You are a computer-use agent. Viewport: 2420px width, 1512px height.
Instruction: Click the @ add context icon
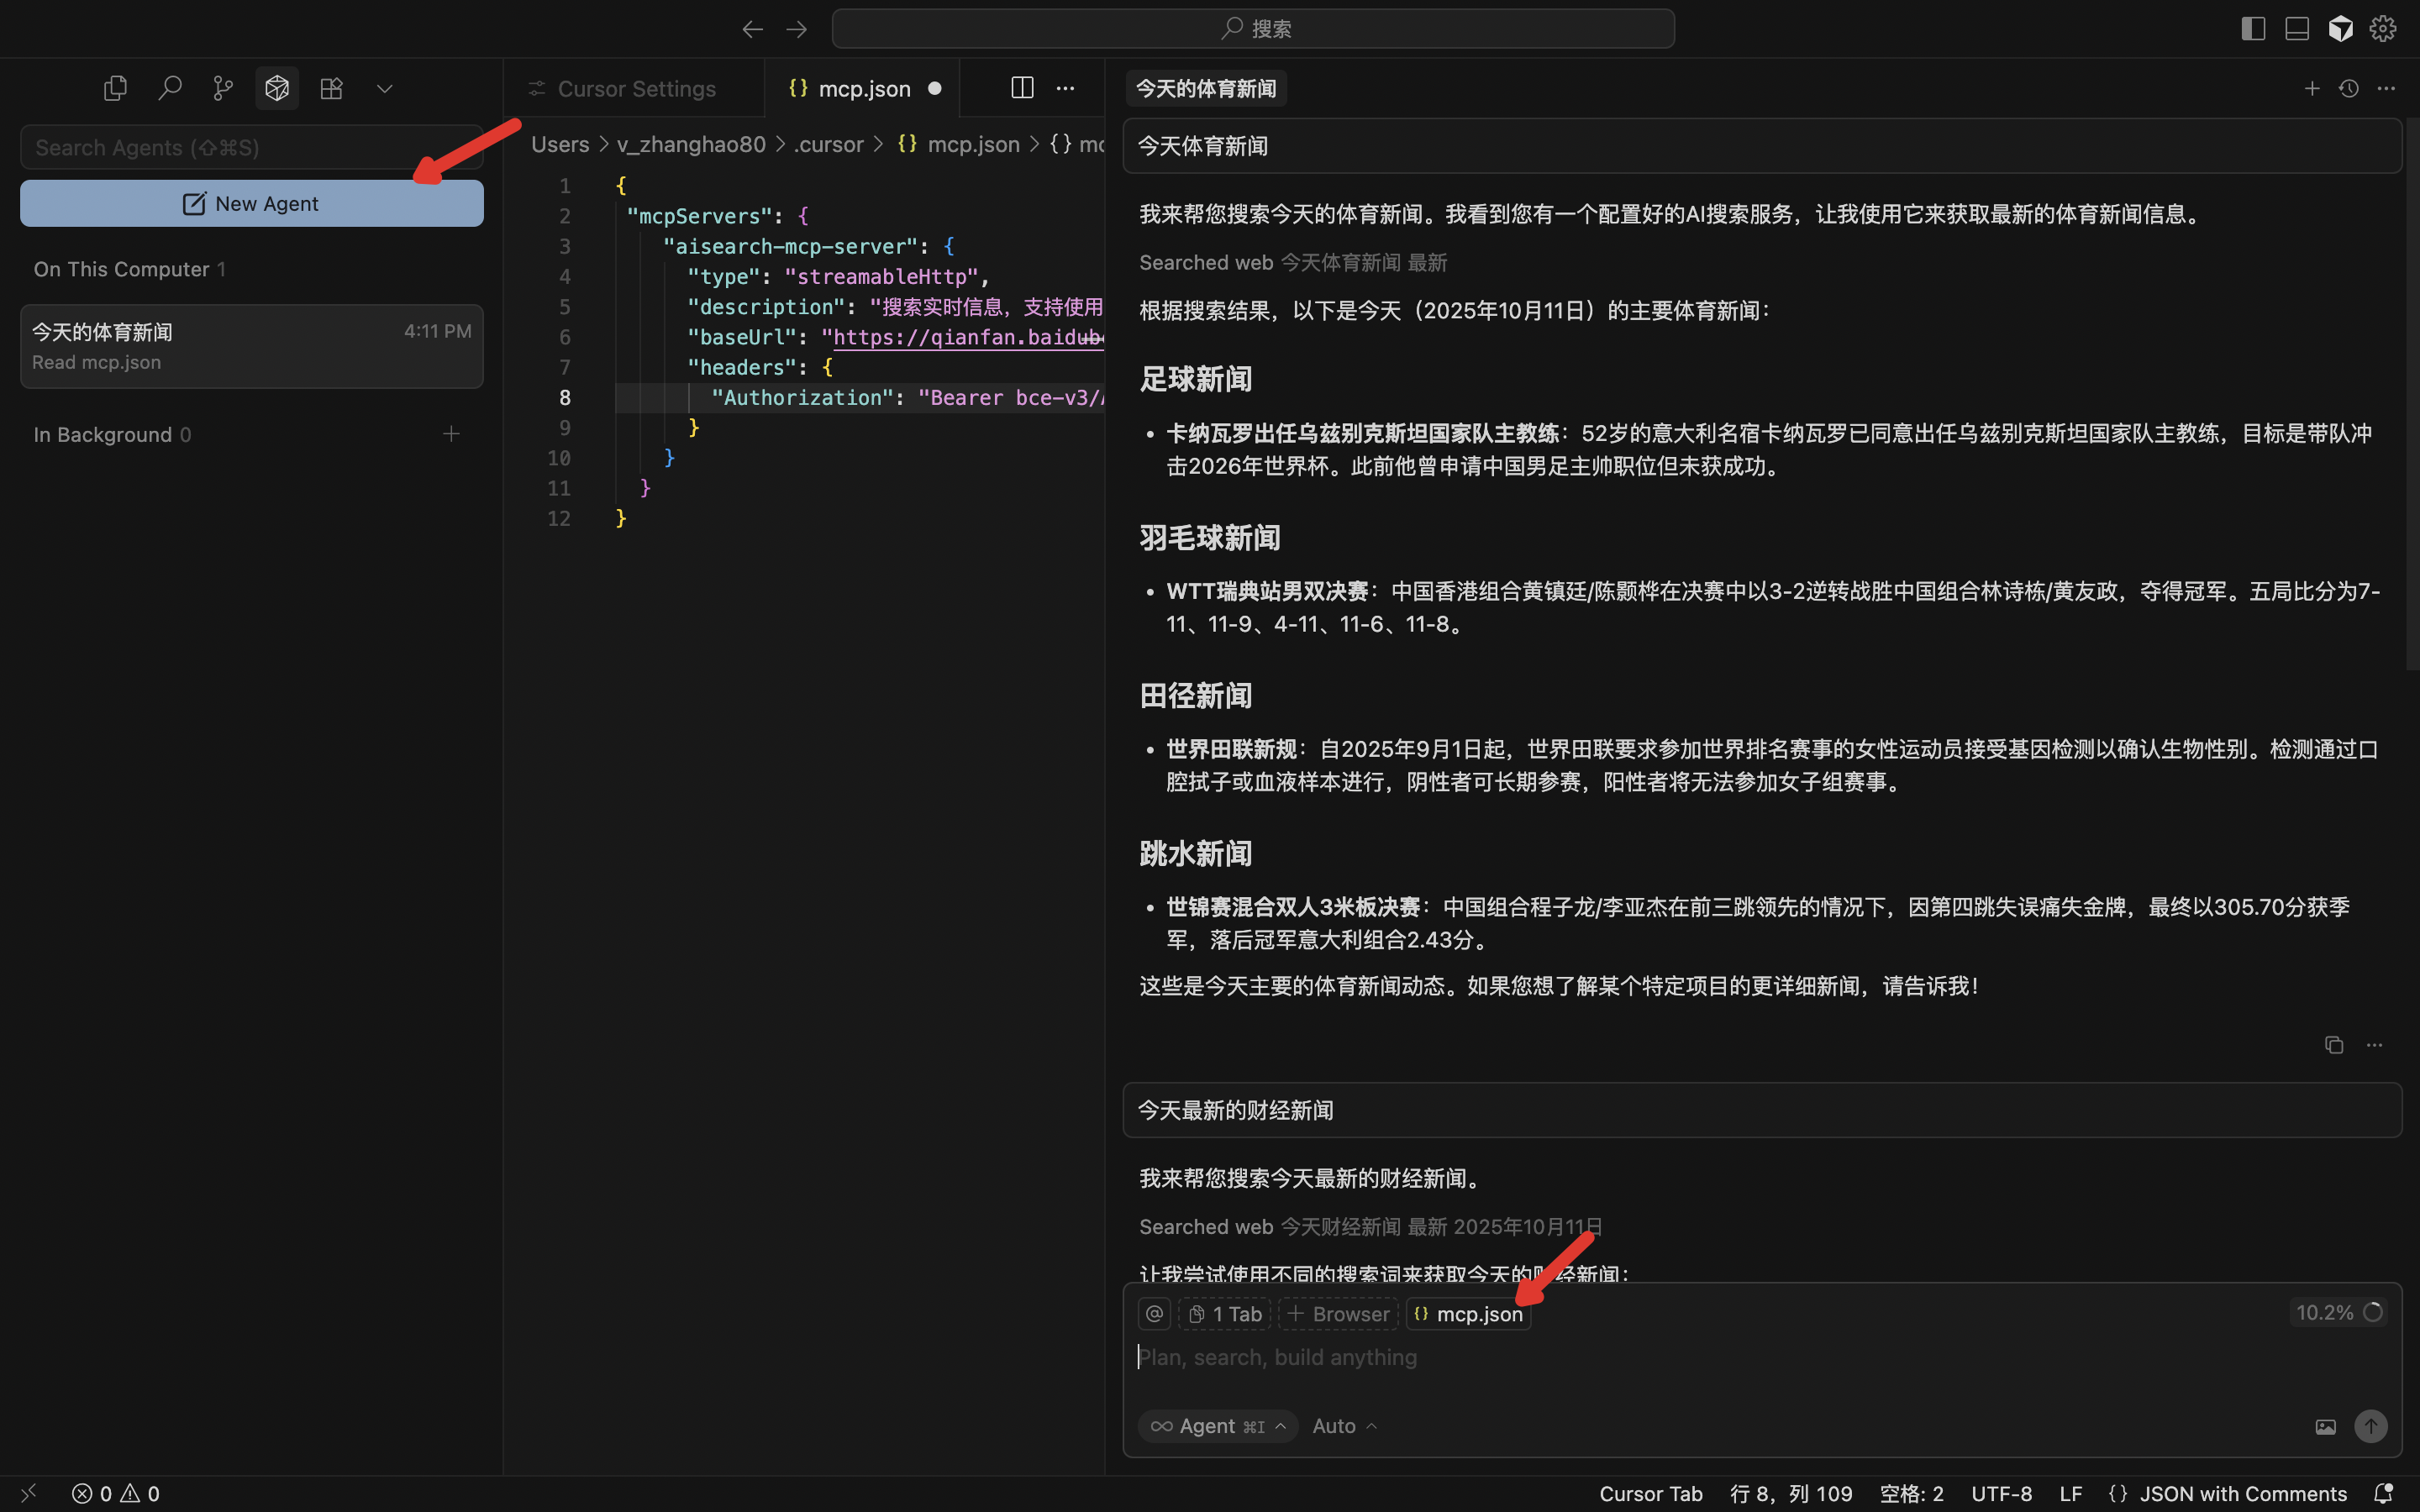[x=1154, y=1313]
